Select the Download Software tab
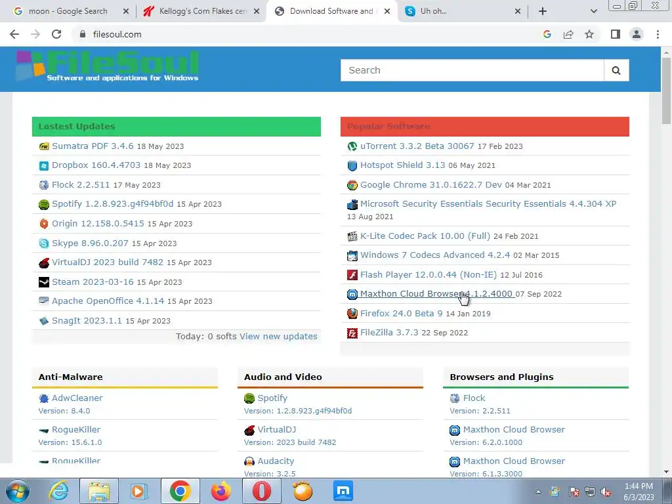Screen dimensions: 672x504 tap(331, 11)
